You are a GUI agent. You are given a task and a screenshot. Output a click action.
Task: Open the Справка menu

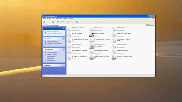click(x=71, y=19)
